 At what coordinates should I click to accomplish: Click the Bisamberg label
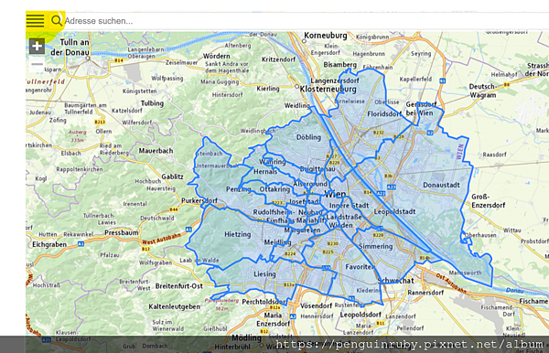pos(340,65)
